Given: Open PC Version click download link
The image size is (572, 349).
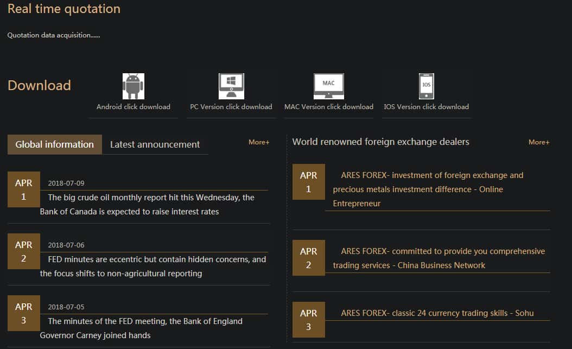Looking at the screenshot, I should click(x=231, y=107).
